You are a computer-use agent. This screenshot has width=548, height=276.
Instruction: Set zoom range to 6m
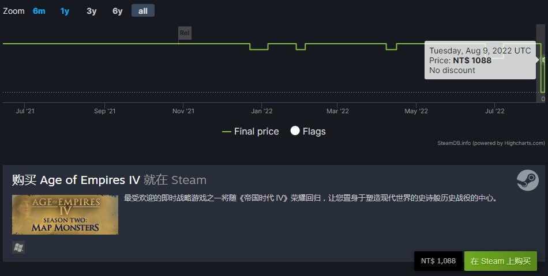tap(39, 11)
